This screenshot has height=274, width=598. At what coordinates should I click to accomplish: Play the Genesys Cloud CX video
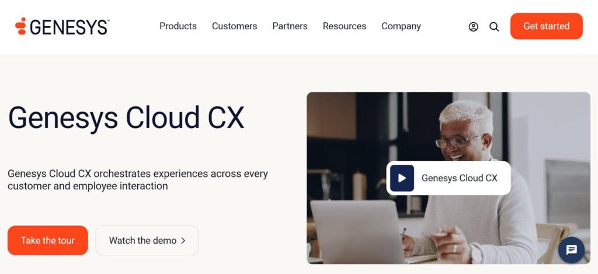[402, 178]
